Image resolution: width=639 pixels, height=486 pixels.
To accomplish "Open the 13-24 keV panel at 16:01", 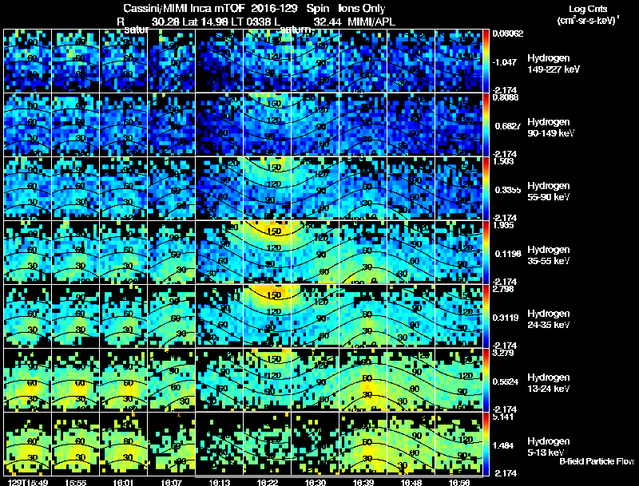I will (124, 380).
